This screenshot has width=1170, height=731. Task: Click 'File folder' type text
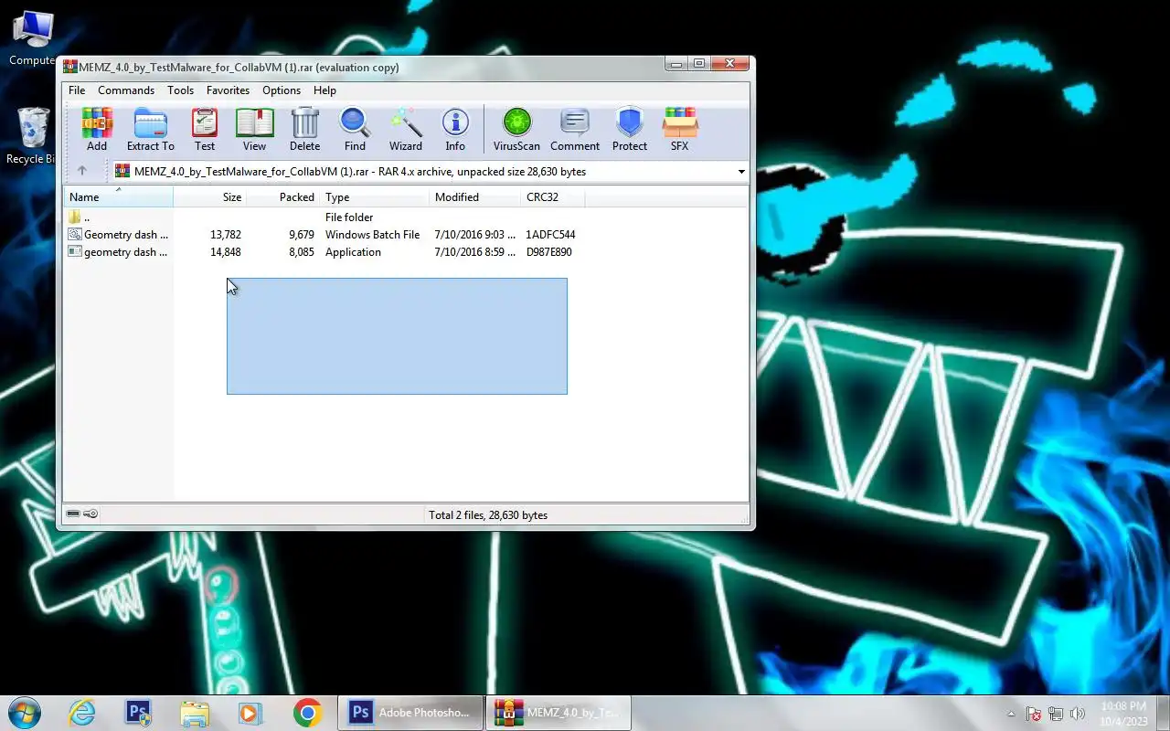point(349,217)
